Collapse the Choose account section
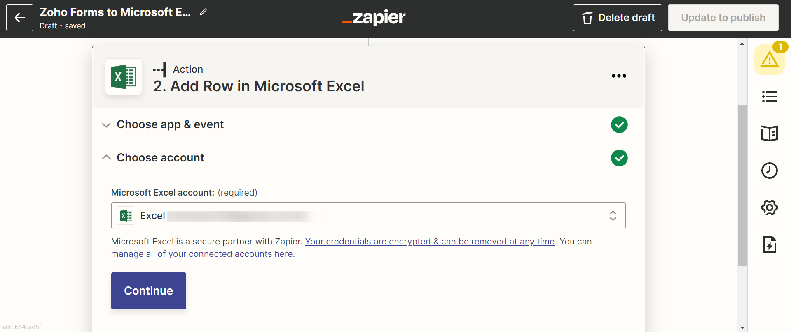791x332 pixels. click(x=160, y=158)
